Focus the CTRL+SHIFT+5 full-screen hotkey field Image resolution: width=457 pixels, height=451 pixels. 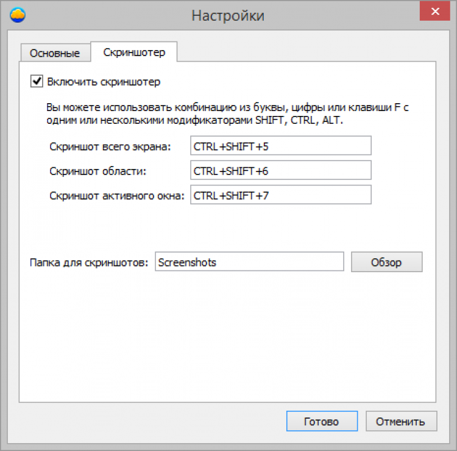point(280,146)
